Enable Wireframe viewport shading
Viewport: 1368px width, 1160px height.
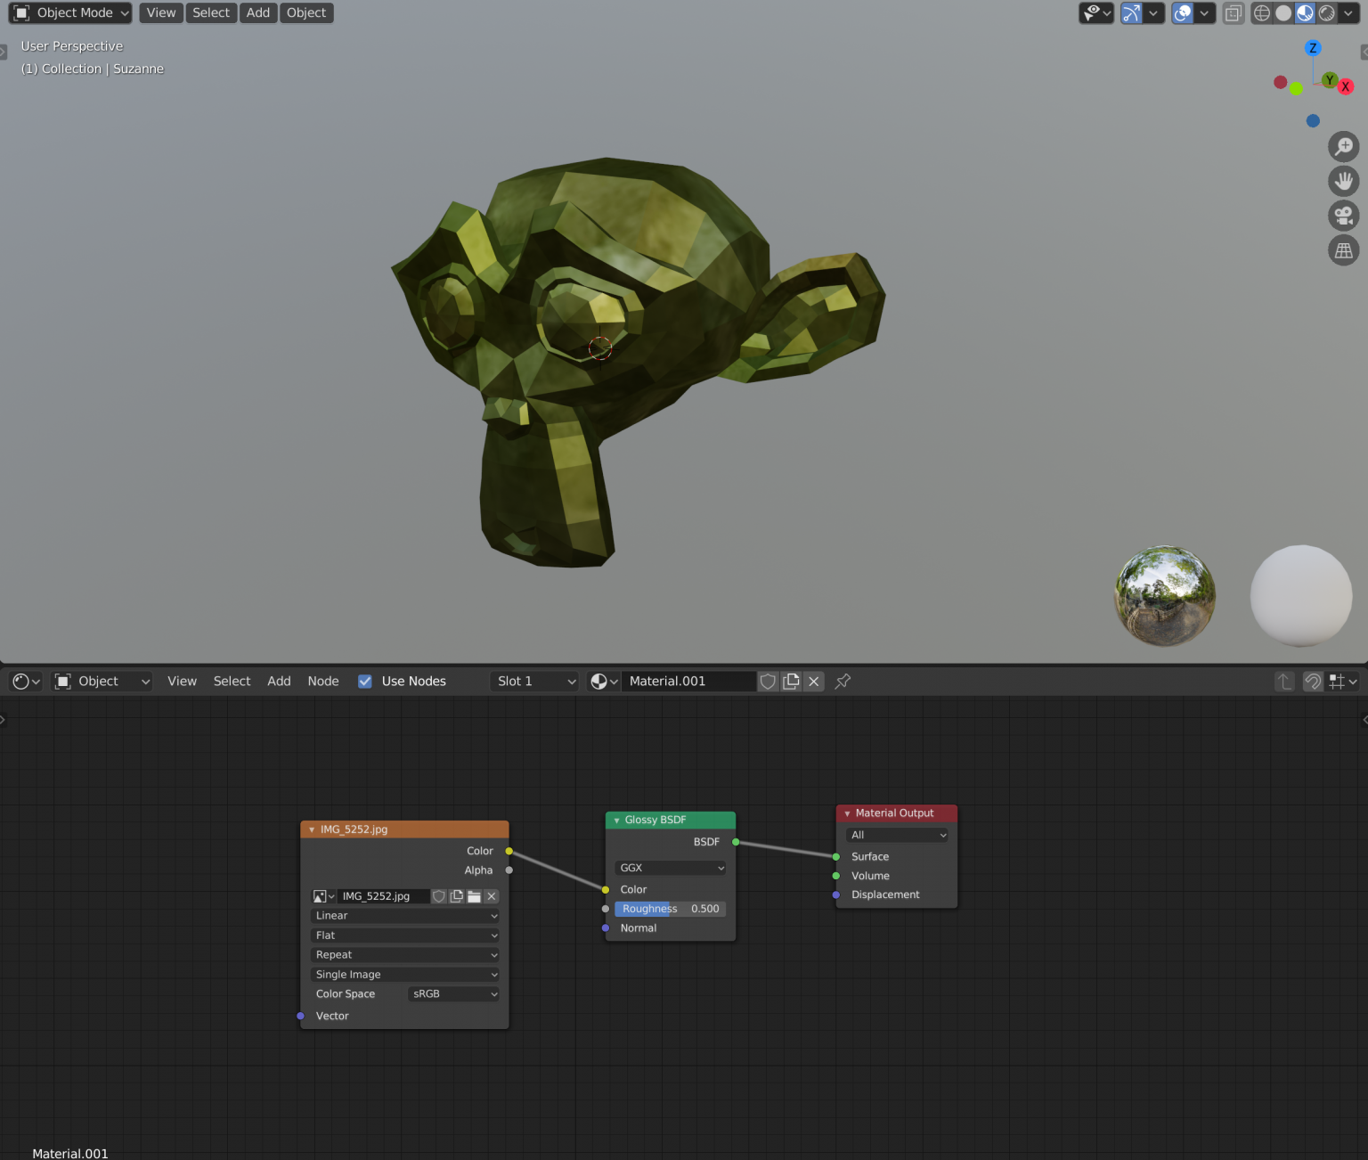click(1262, 12)
